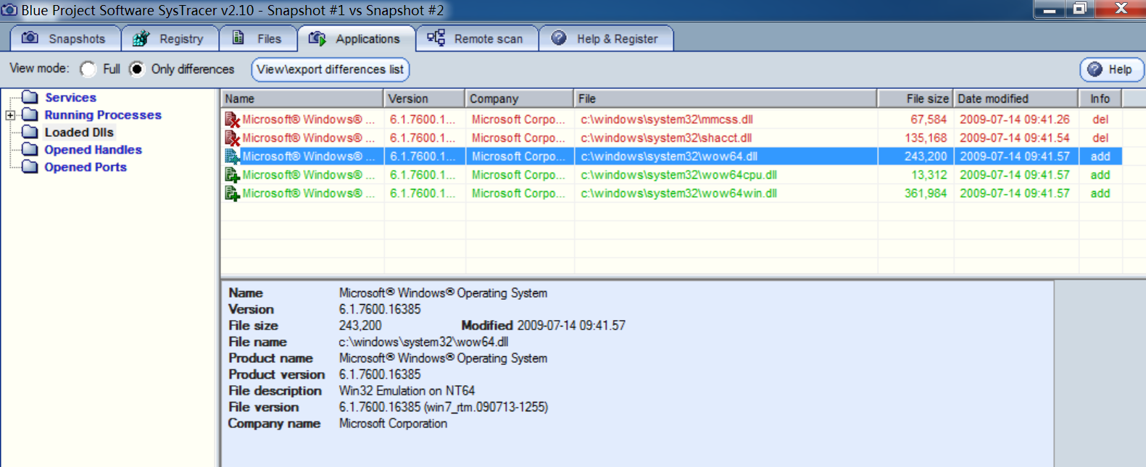Click the del info cell for mmcss.dll
Viewport: 1146px width, 467px height.
[1100, 119]
